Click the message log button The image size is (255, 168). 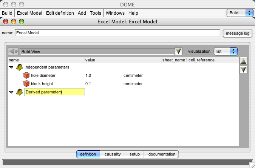238,33
